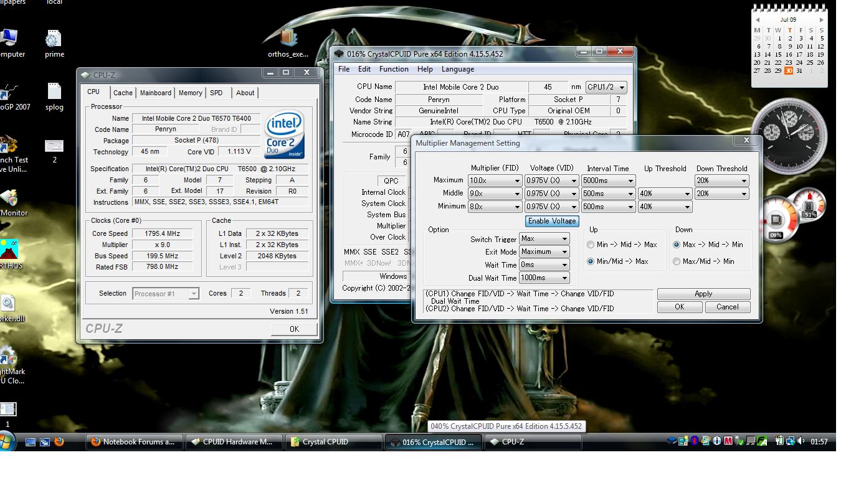Open splog text file on desktop
This screenshot has height=478, width=851.
[54, 96]
